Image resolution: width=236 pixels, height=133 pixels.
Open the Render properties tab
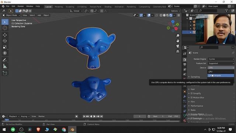[x=185, y=60]
